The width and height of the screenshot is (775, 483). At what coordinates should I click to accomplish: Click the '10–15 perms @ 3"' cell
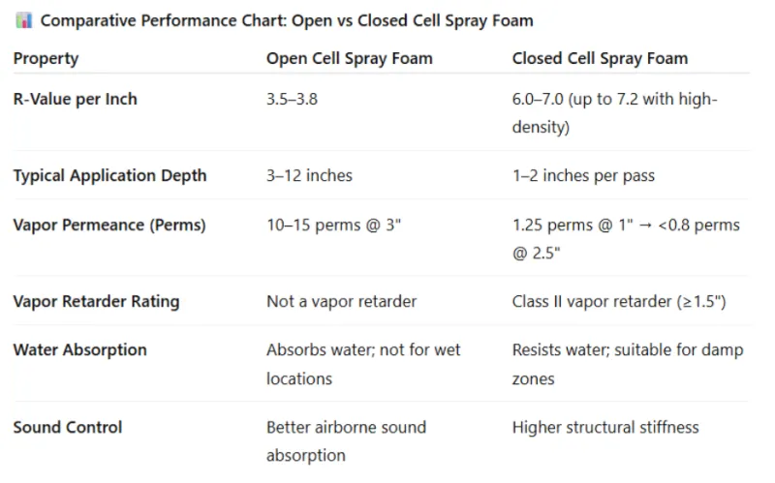coord(333,225)
